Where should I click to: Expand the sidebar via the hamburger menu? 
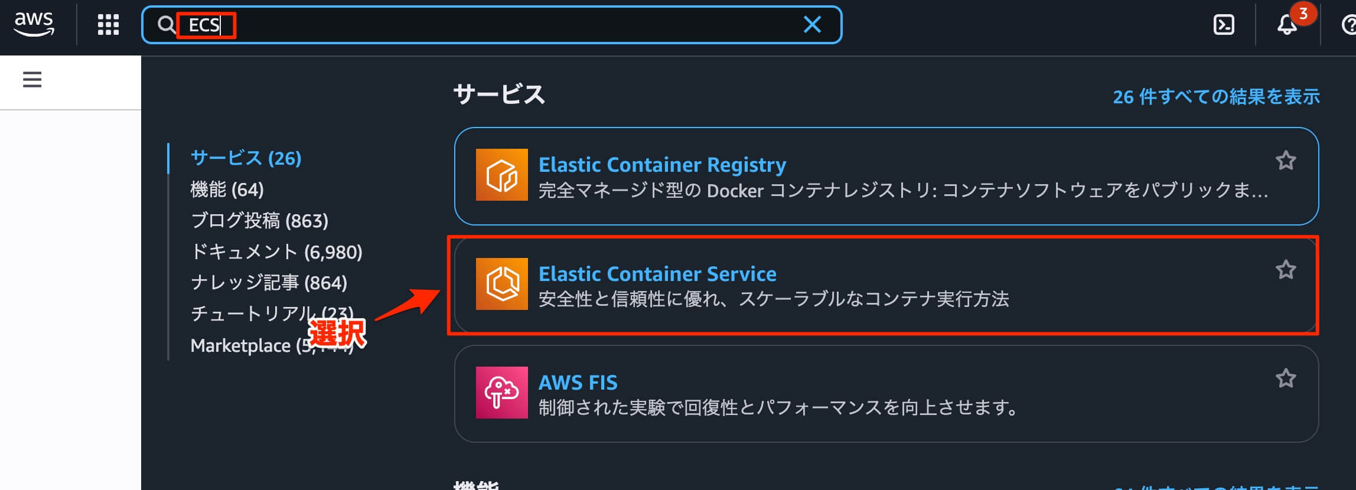tap(31, 81)
